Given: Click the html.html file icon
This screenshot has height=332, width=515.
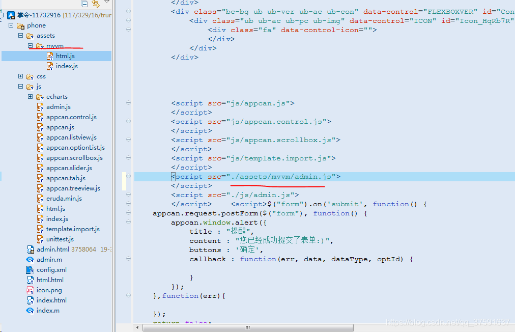Looking at the screenshot, I should (x=30, y=281).
